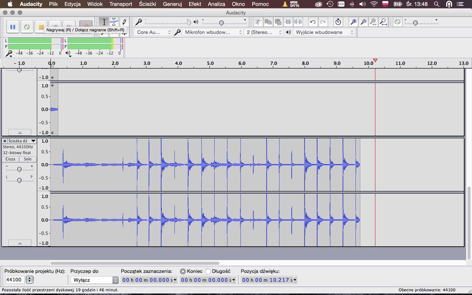Open the 2 (Stereo) channels dropdown
The width and height of the screenshot is (472, 295).
point(264,32)
